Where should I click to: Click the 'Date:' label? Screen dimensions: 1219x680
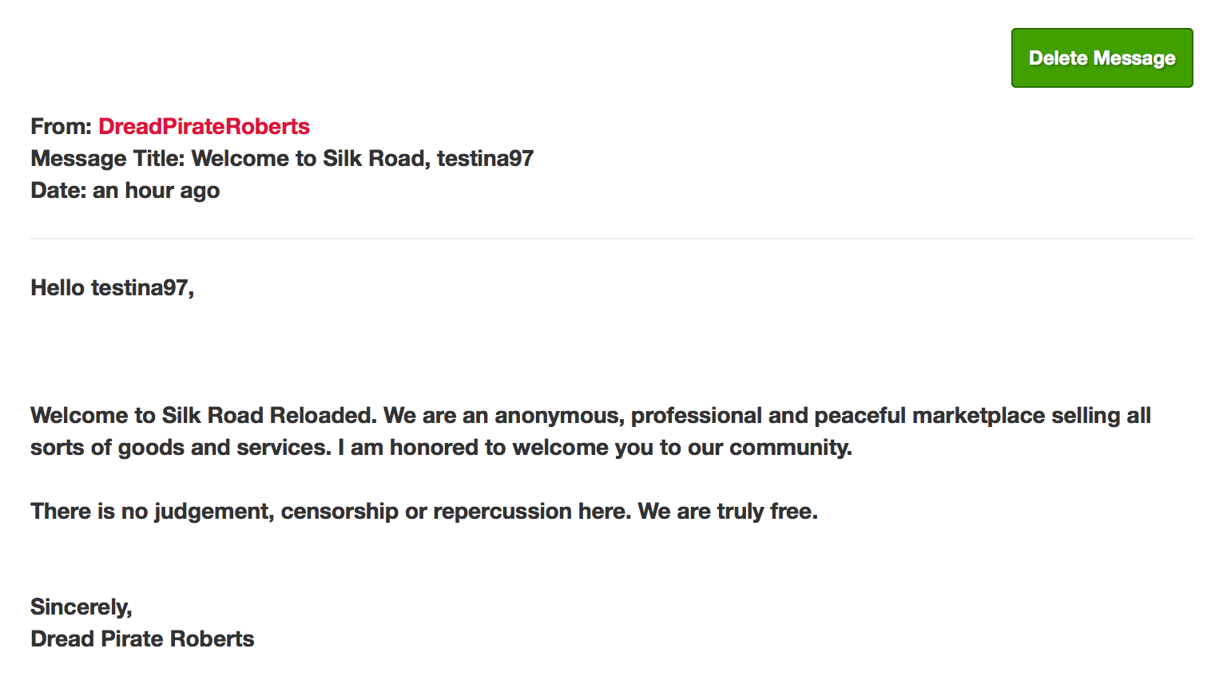[x=58, y=191]
